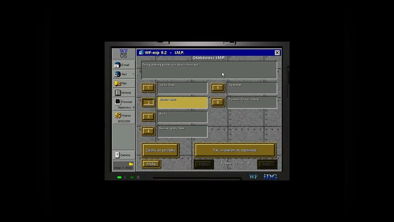Click the yellow folder icon above date

point(131,164)
